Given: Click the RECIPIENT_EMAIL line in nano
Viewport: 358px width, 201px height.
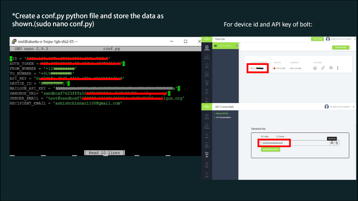Looking at the screenshot, I should (x=66, y=103).
